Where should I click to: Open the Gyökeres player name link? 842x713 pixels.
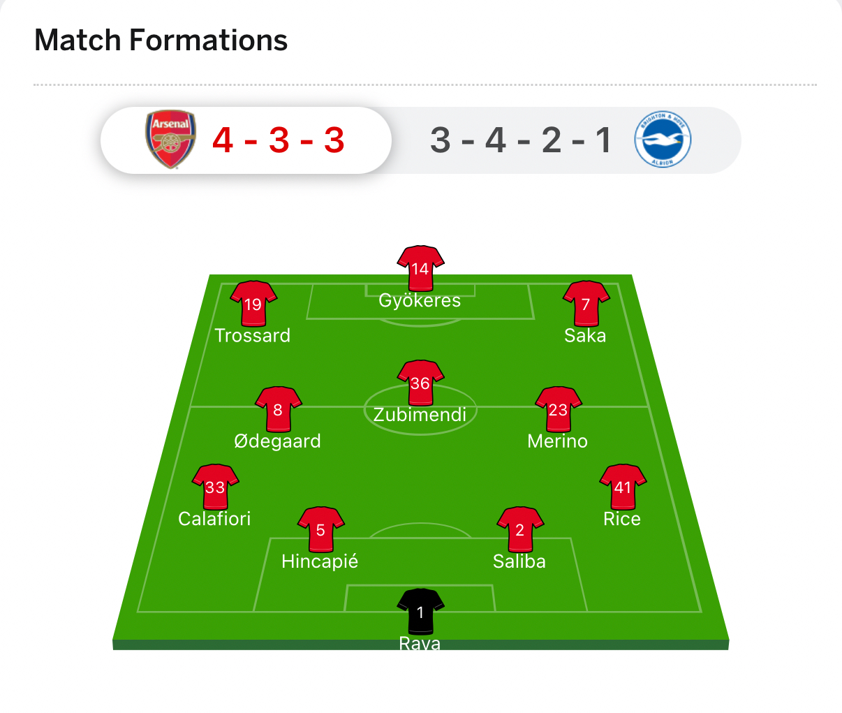pos(420,300)
